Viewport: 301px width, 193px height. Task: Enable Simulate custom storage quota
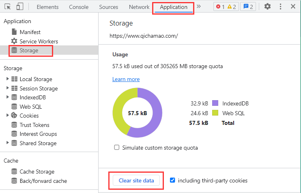(117, 148)
